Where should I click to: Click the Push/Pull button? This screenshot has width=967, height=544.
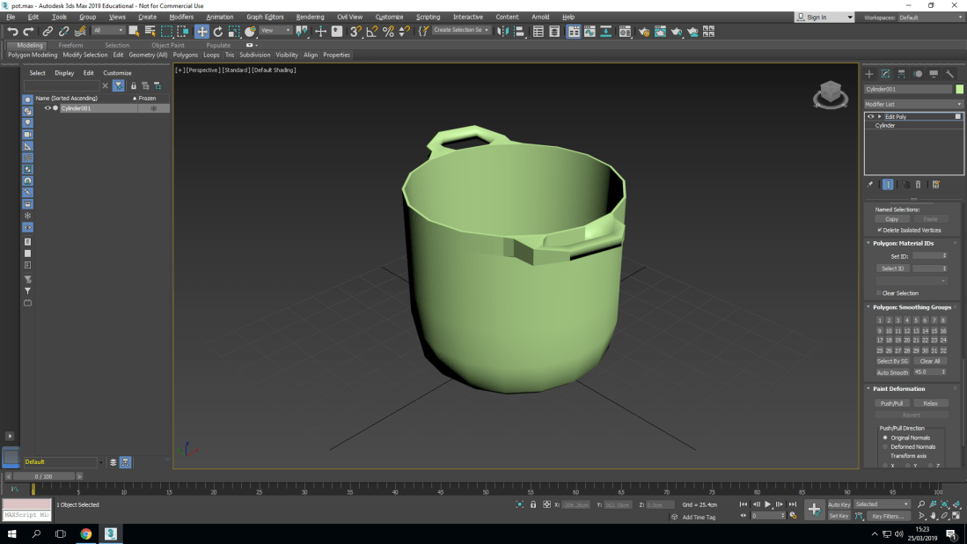coord(892,403)
